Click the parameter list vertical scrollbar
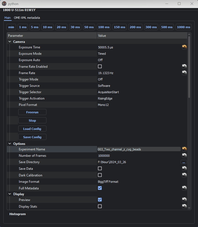The image size is (198, 227). [189, 66]
